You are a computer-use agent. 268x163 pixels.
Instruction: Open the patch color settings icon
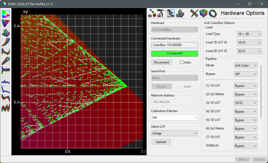click(152, 13)
